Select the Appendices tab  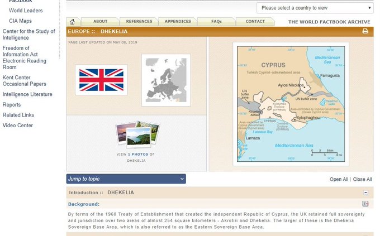[178, 22]
